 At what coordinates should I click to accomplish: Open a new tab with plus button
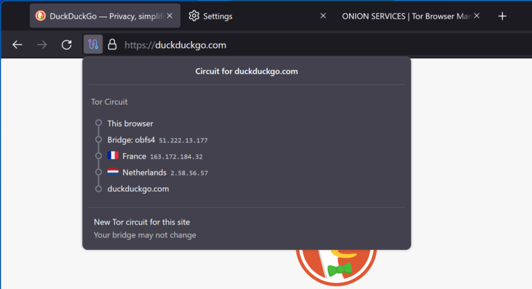pos(502,16)
